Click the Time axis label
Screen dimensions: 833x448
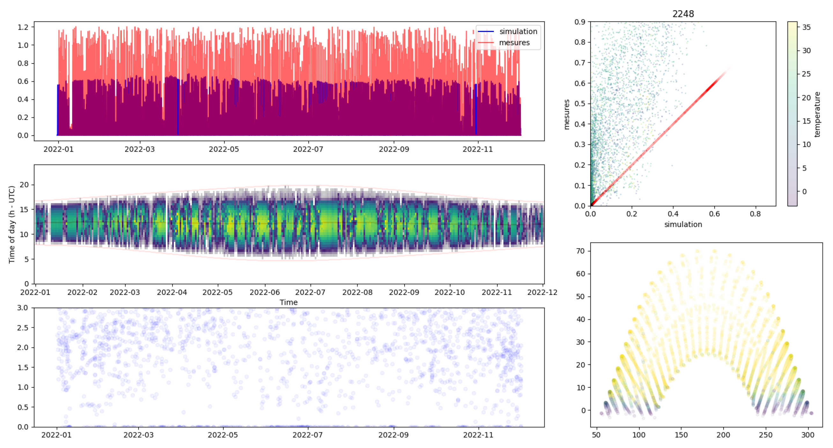coord(289,303)
